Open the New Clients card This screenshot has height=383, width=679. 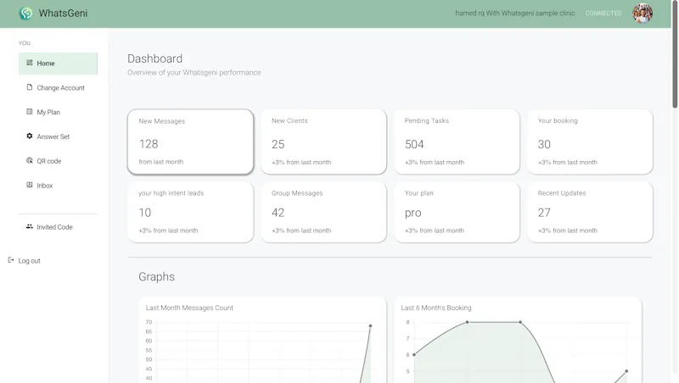[324, 142]
